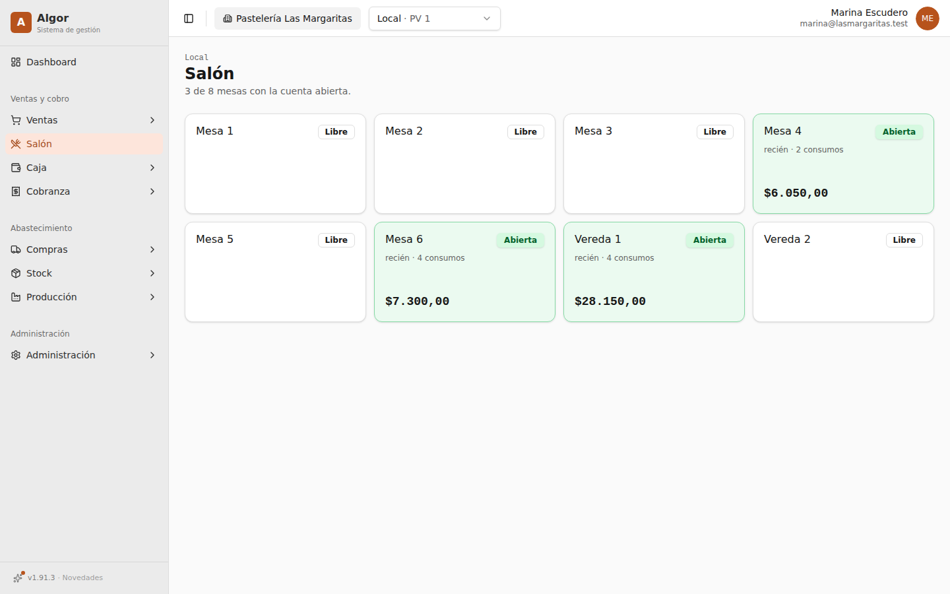Click the Salón utensils icon
The image size is (950, 594).
(16, 144)
